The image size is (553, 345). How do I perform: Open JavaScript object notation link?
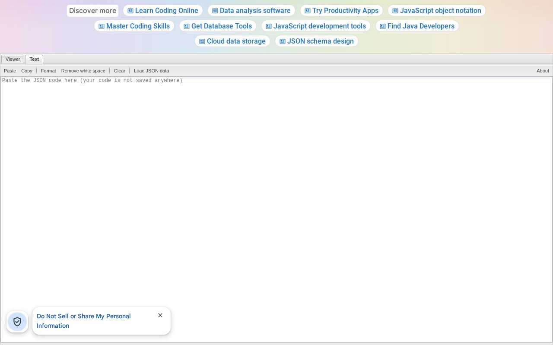(x=437, y=10)
